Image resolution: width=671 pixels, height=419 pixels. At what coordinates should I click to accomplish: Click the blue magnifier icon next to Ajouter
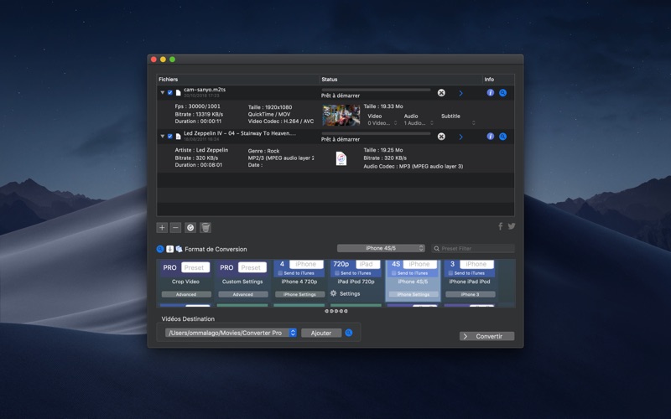coord(349,333)
